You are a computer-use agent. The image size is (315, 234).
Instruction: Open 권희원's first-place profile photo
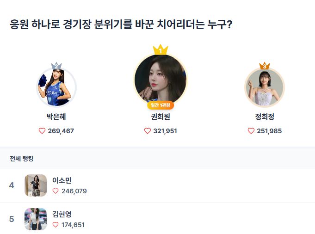(161, 80)
